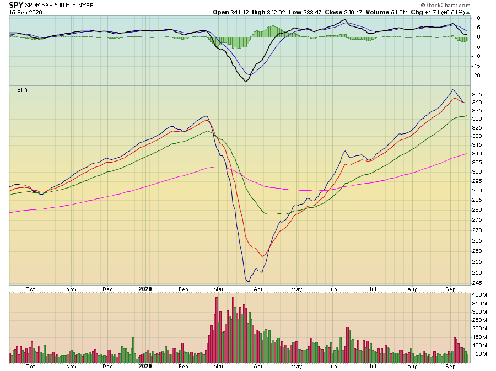496x371 pixels.
Task: Click the 265 price axis label
Action: tap(477, 241)
